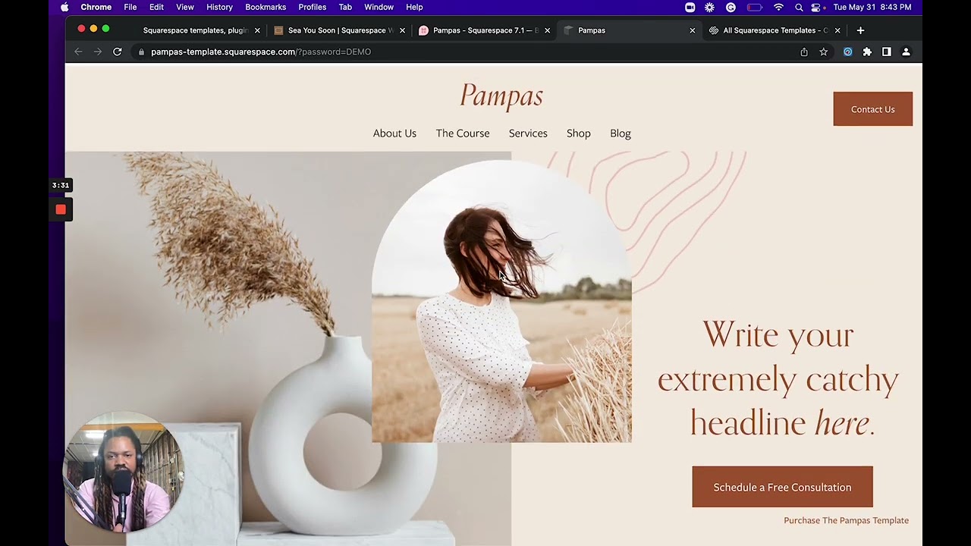Click the webcam presenter bubble
The width and height of the screenshot is (971, 546).
coord(123,472)
